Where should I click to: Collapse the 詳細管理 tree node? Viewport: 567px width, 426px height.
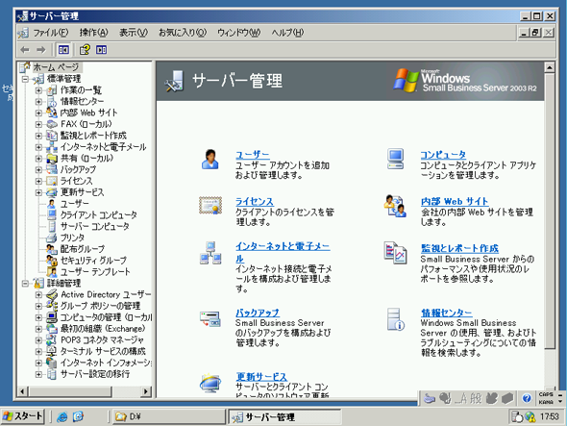click(25, 283)
